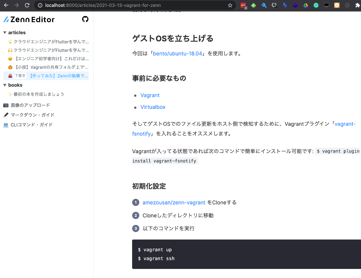
Task: Open the purple stacked layers extension icon
Action: pos(295,5)
